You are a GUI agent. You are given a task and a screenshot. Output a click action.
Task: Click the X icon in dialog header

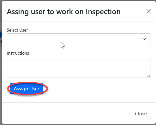coord(149,11)
